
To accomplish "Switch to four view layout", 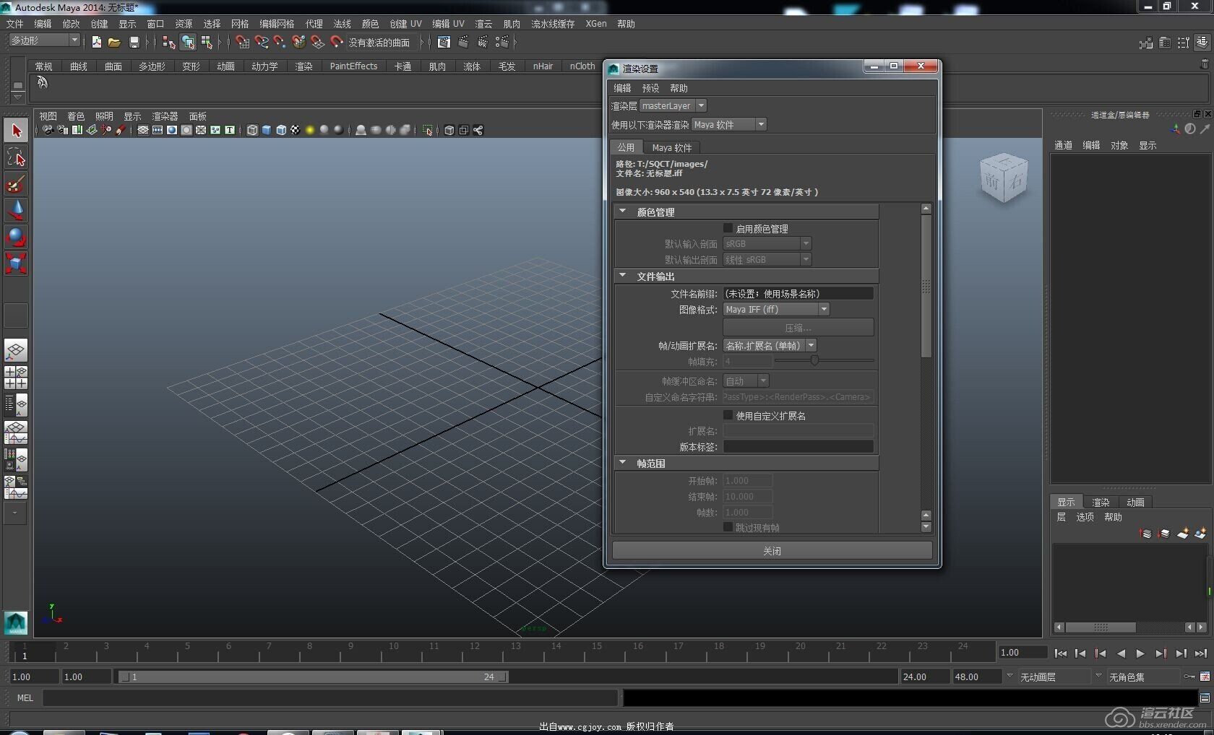I will 16,378.
